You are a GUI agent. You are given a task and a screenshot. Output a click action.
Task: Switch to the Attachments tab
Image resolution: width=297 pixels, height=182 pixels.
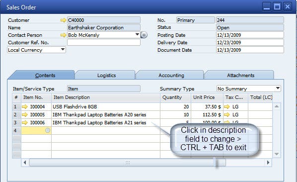coord(240,75)
